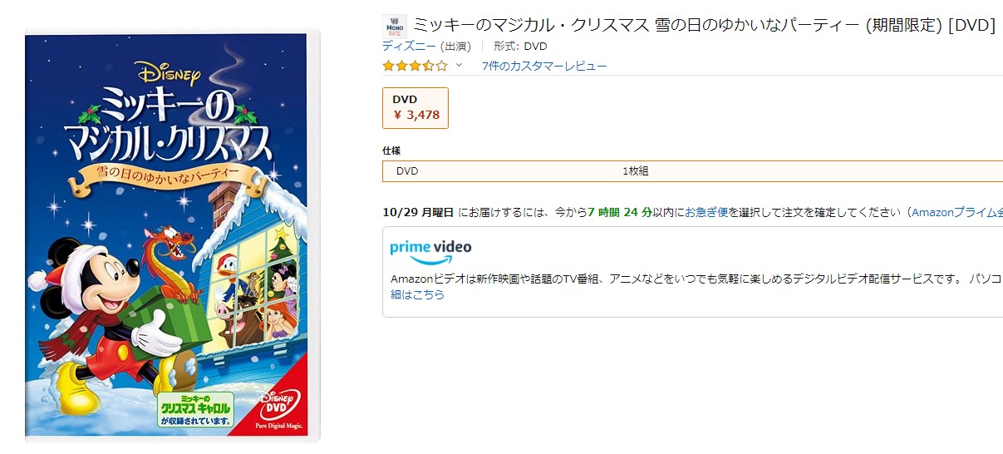
Task: Select the DVD ¥3,478 format button
Action: pyautogui.click(x=415, y=108)
